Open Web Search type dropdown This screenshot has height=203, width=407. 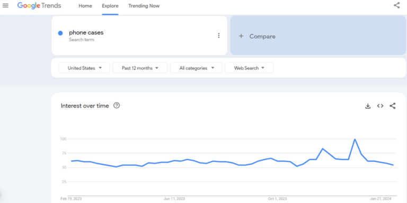pyautogui.click(x=249, y=68)
